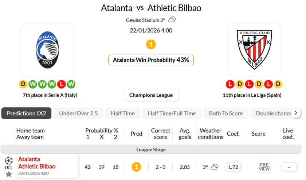Click the Champions League button
306x180 pixels.
coord(151,95)
